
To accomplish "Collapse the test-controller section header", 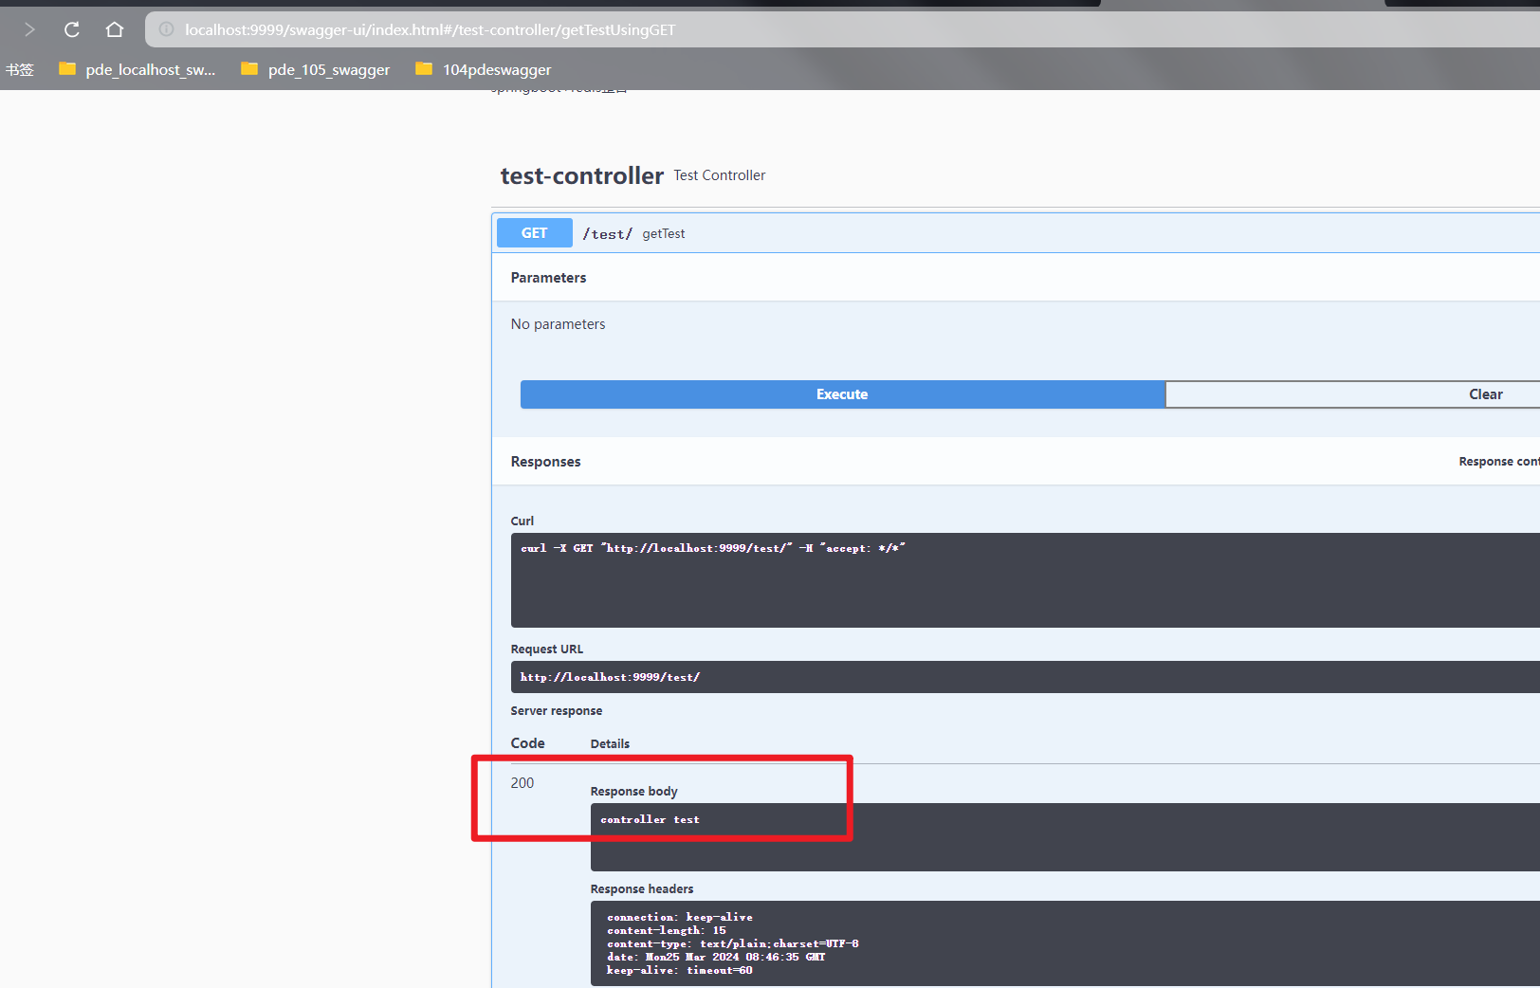I will point(582,175).
